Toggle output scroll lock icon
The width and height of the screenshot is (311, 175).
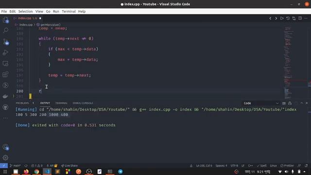point(290,103)
